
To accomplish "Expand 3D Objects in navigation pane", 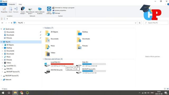I will [2, 45].
